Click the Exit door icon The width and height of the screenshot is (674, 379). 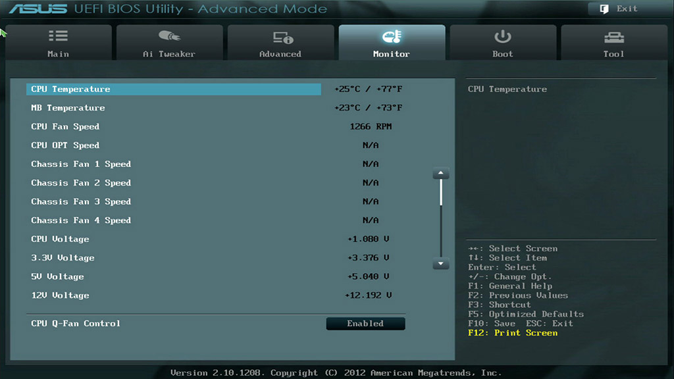click(604, 9)
